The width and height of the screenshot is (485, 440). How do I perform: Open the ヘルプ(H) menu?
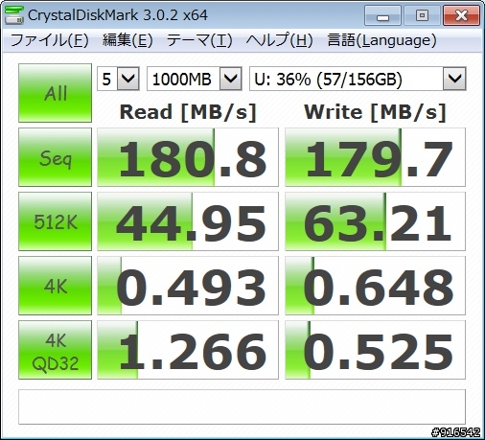pos(279,40)
